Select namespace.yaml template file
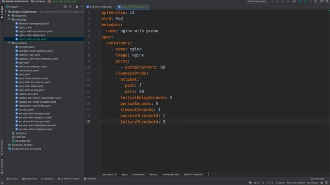This screenshot has width=330, height=185. (29, 70)
